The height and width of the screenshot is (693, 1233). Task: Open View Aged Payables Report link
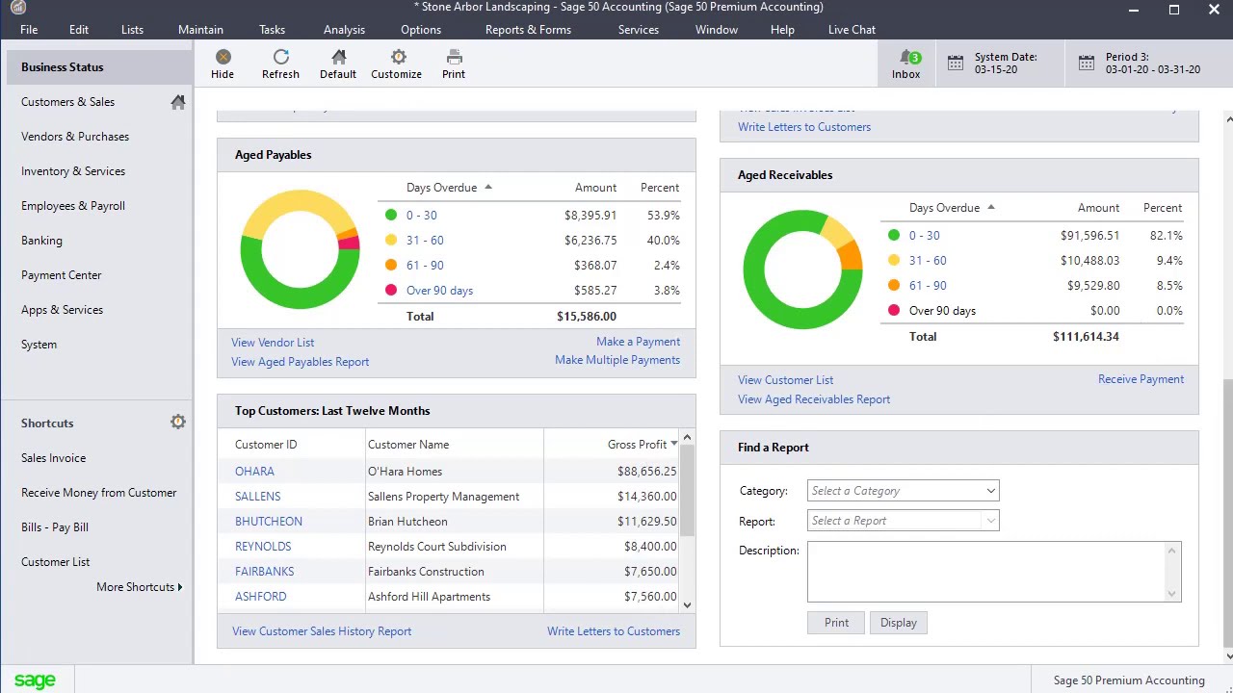click(x=300, y=362)
